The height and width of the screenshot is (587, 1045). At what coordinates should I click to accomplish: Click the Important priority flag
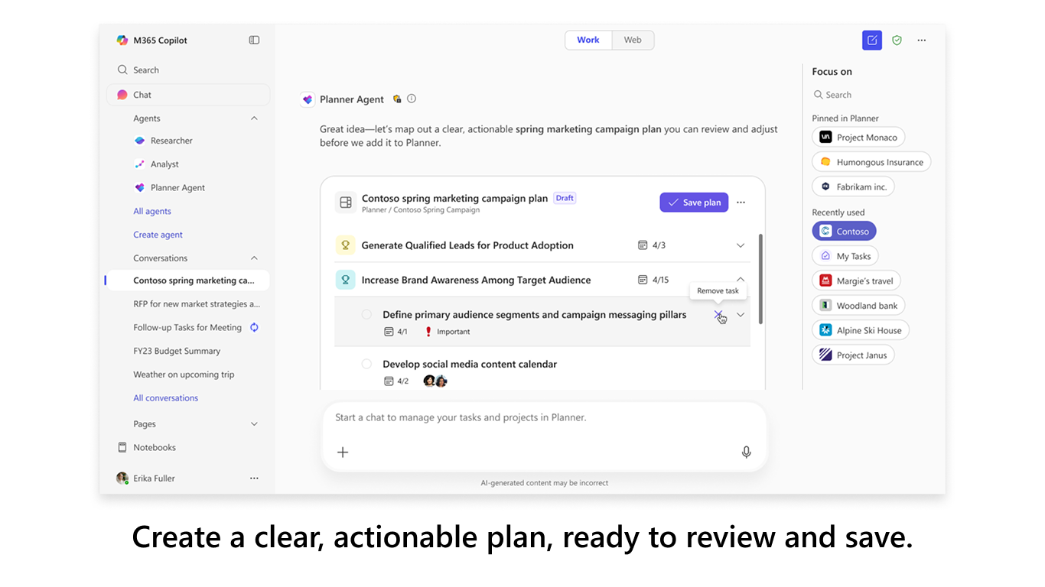click(x=448, y=332)
